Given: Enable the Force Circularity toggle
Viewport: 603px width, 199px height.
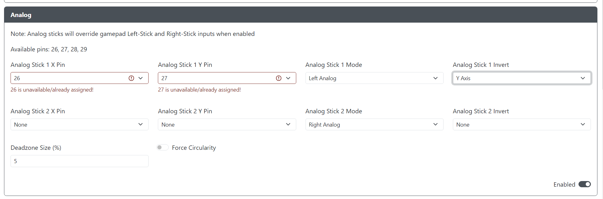Looking at the screenshot, I should pos(163,147).
